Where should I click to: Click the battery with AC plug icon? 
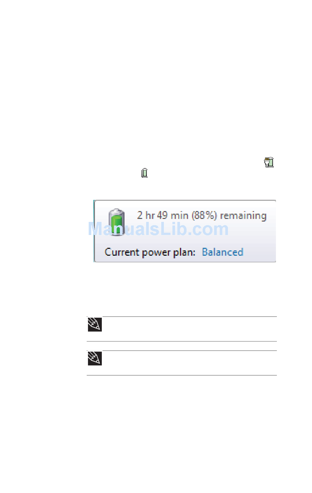pos(269,162)
